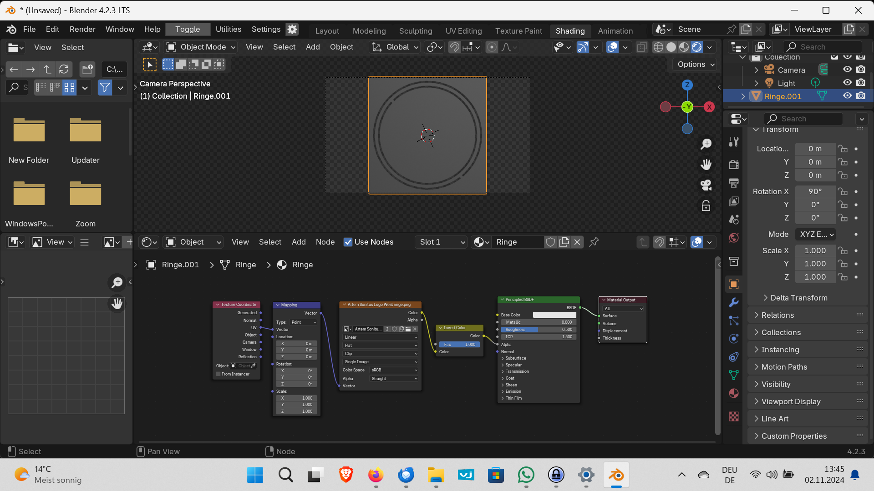Open the Modifiers wrench properties tab
The image size is (874, 491).
tap(733, 302)
